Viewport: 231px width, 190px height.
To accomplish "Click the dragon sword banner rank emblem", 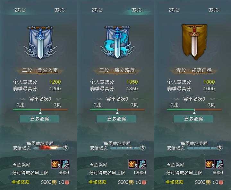I will [x=117, y=42].
